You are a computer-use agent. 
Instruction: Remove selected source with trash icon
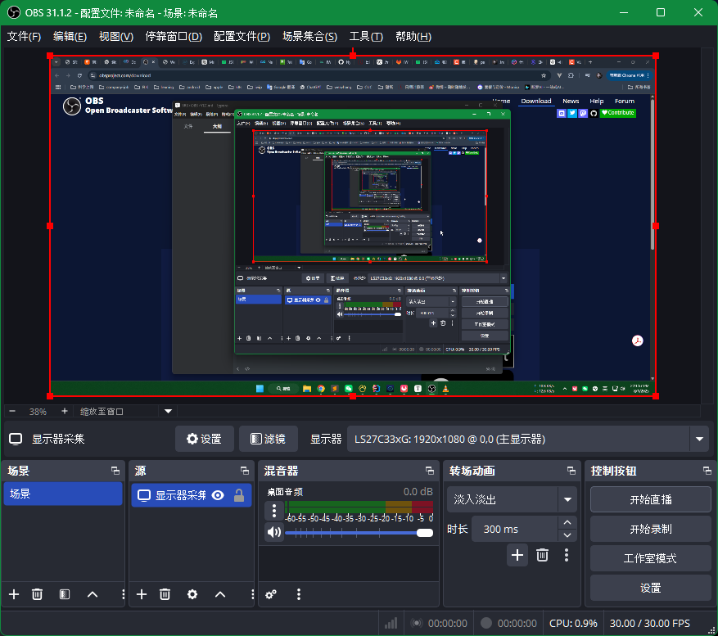(x=165, y=594)
